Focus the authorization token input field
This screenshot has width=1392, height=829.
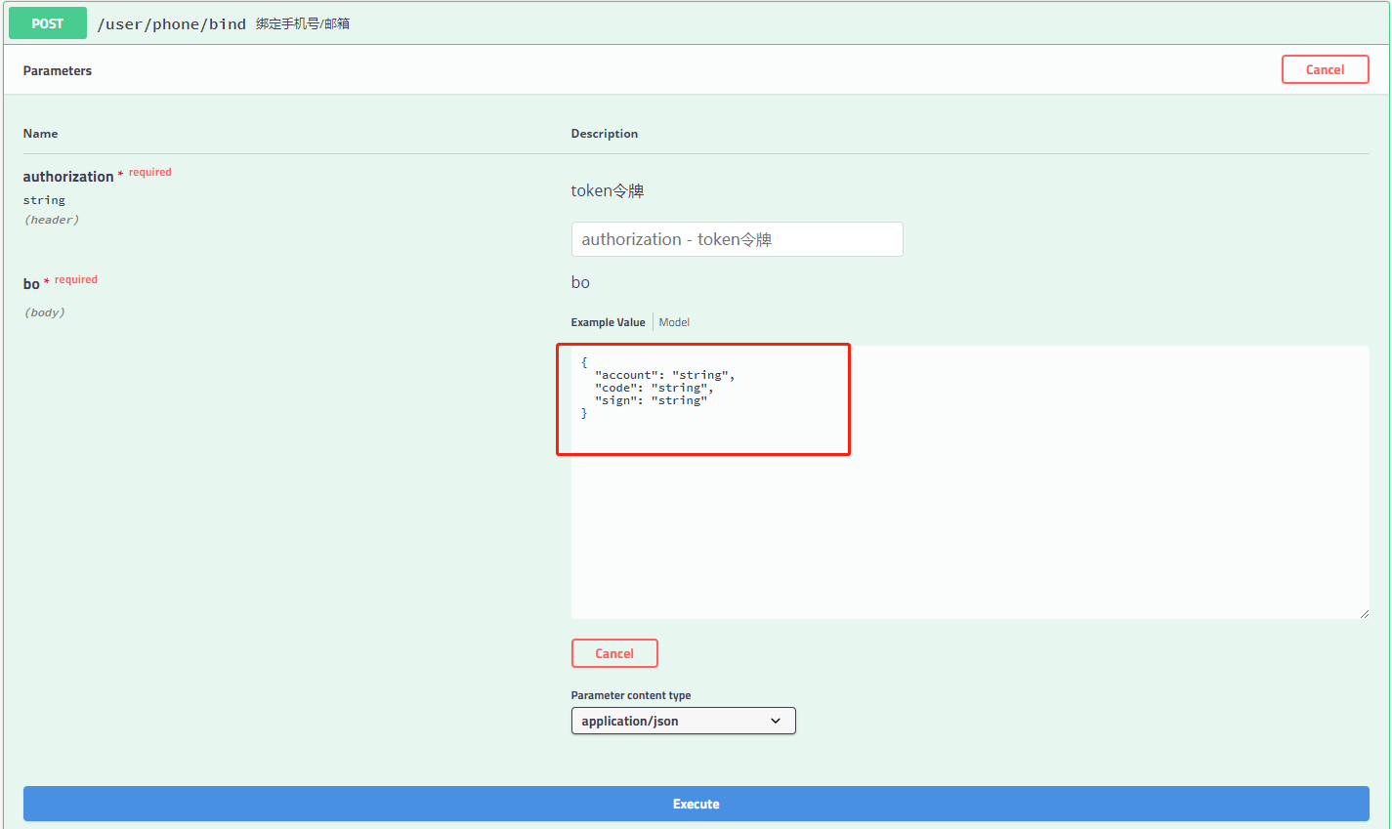[x=737, y=239]
